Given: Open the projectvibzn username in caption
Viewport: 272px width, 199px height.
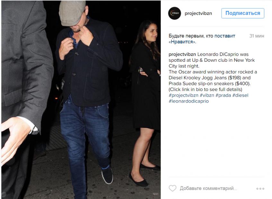Looking at the screenshot, I should tap(182, 54).
